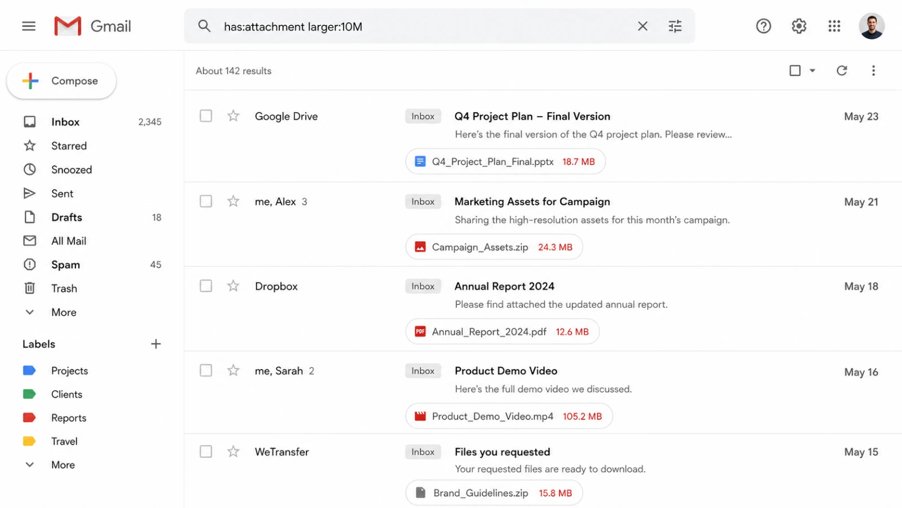Open the main menu hamburger icon

29,26
